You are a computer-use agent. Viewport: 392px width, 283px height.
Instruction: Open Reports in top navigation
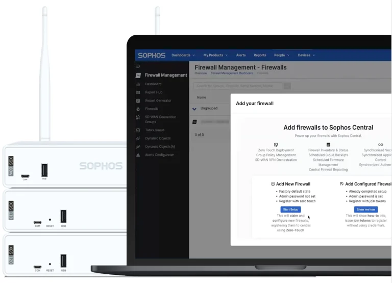260,55
